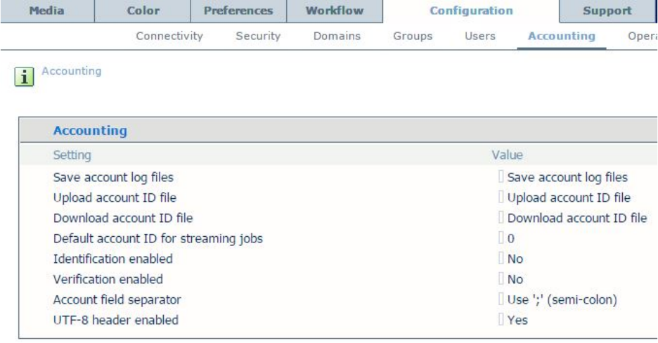The width and height of the screenshot is (658, 343).
Task: Go to the Security section
Action: click(258, 35)
